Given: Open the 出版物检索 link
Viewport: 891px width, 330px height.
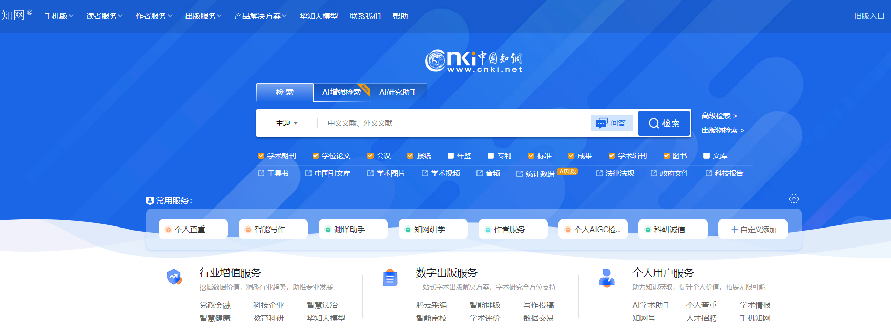Looking at the screenshot, I should click(723, 131).
